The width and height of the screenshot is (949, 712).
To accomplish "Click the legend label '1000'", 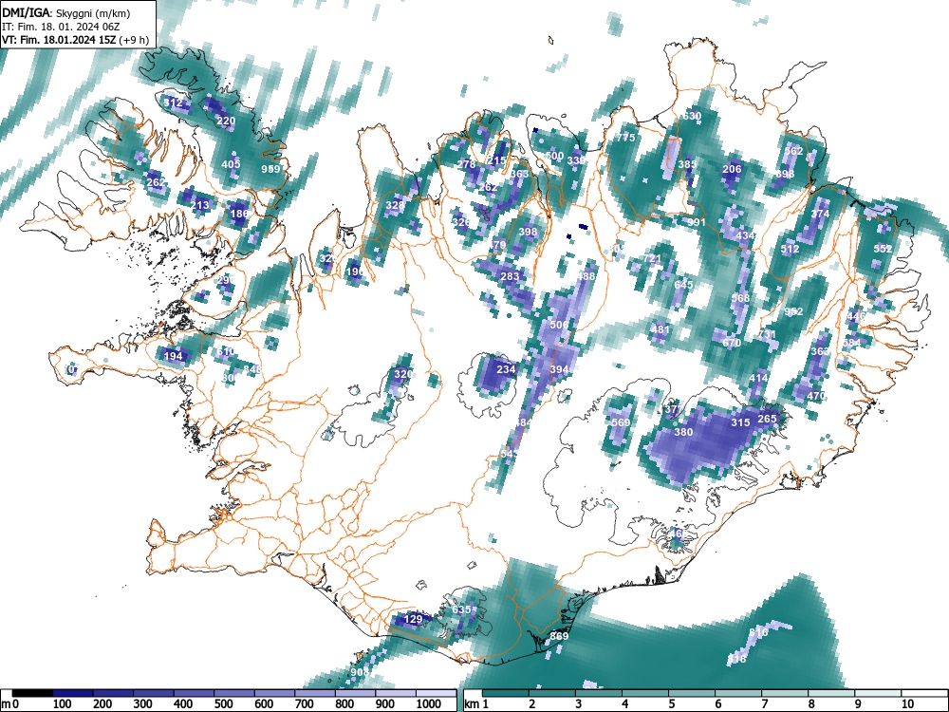I will (x=429, y=704).
